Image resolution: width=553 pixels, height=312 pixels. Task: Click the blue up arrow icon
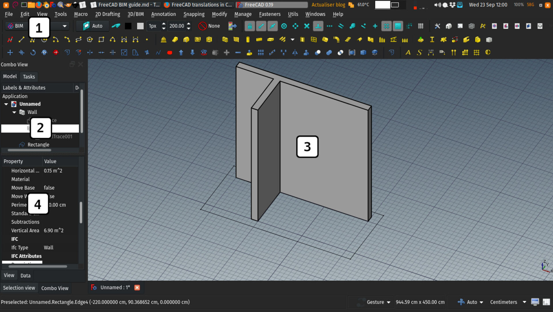pos(181,52)
